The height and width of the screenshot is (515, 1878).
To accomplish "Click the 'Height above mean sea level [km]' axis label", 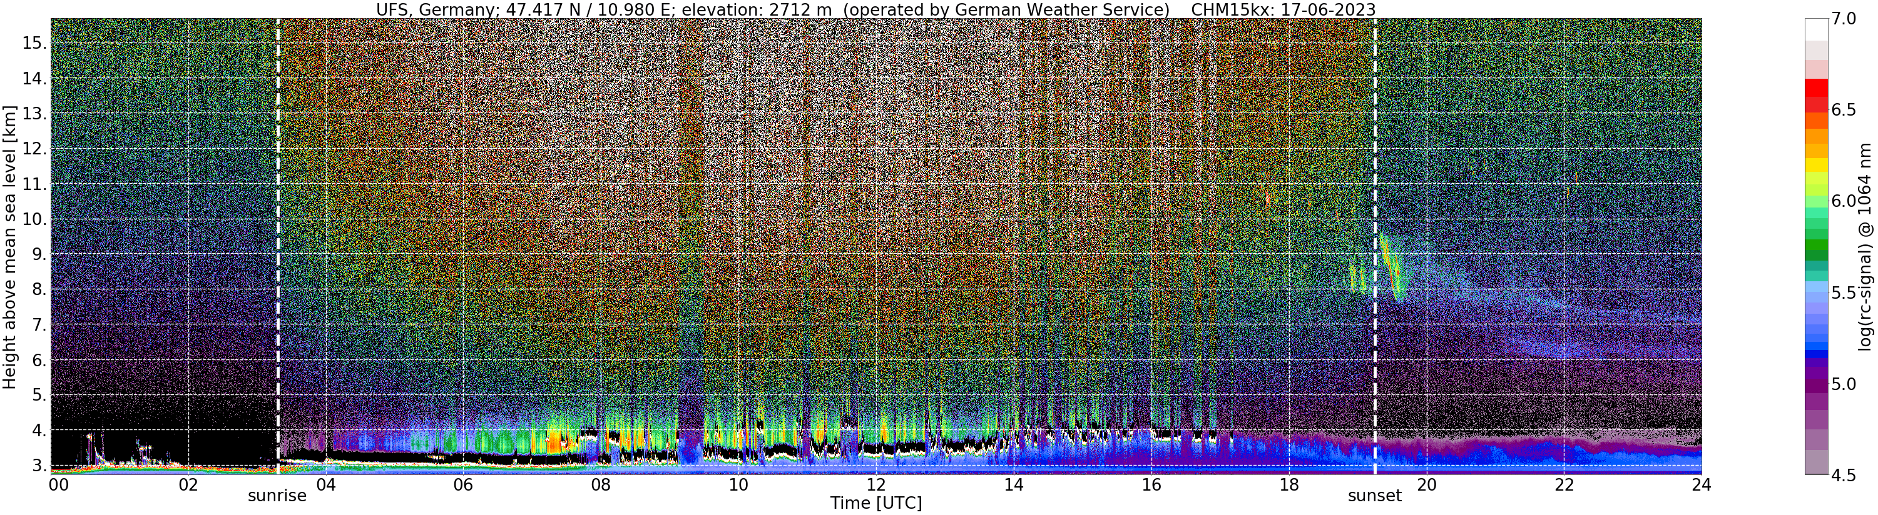I will tap(9, 247).
